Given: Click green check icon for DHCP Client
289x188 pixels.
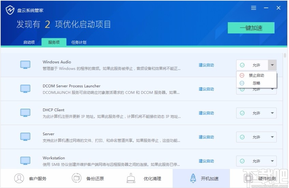Looking at the screenshot, I should point(242,113).
